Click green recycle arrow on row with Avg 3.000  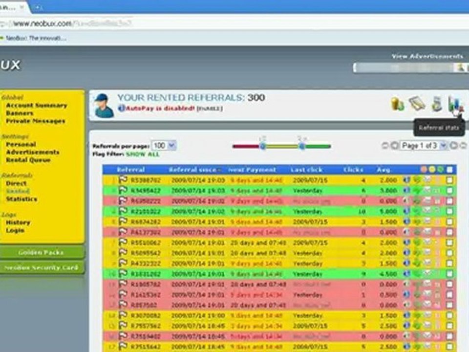pyautogui.click(x=417, y=191)
